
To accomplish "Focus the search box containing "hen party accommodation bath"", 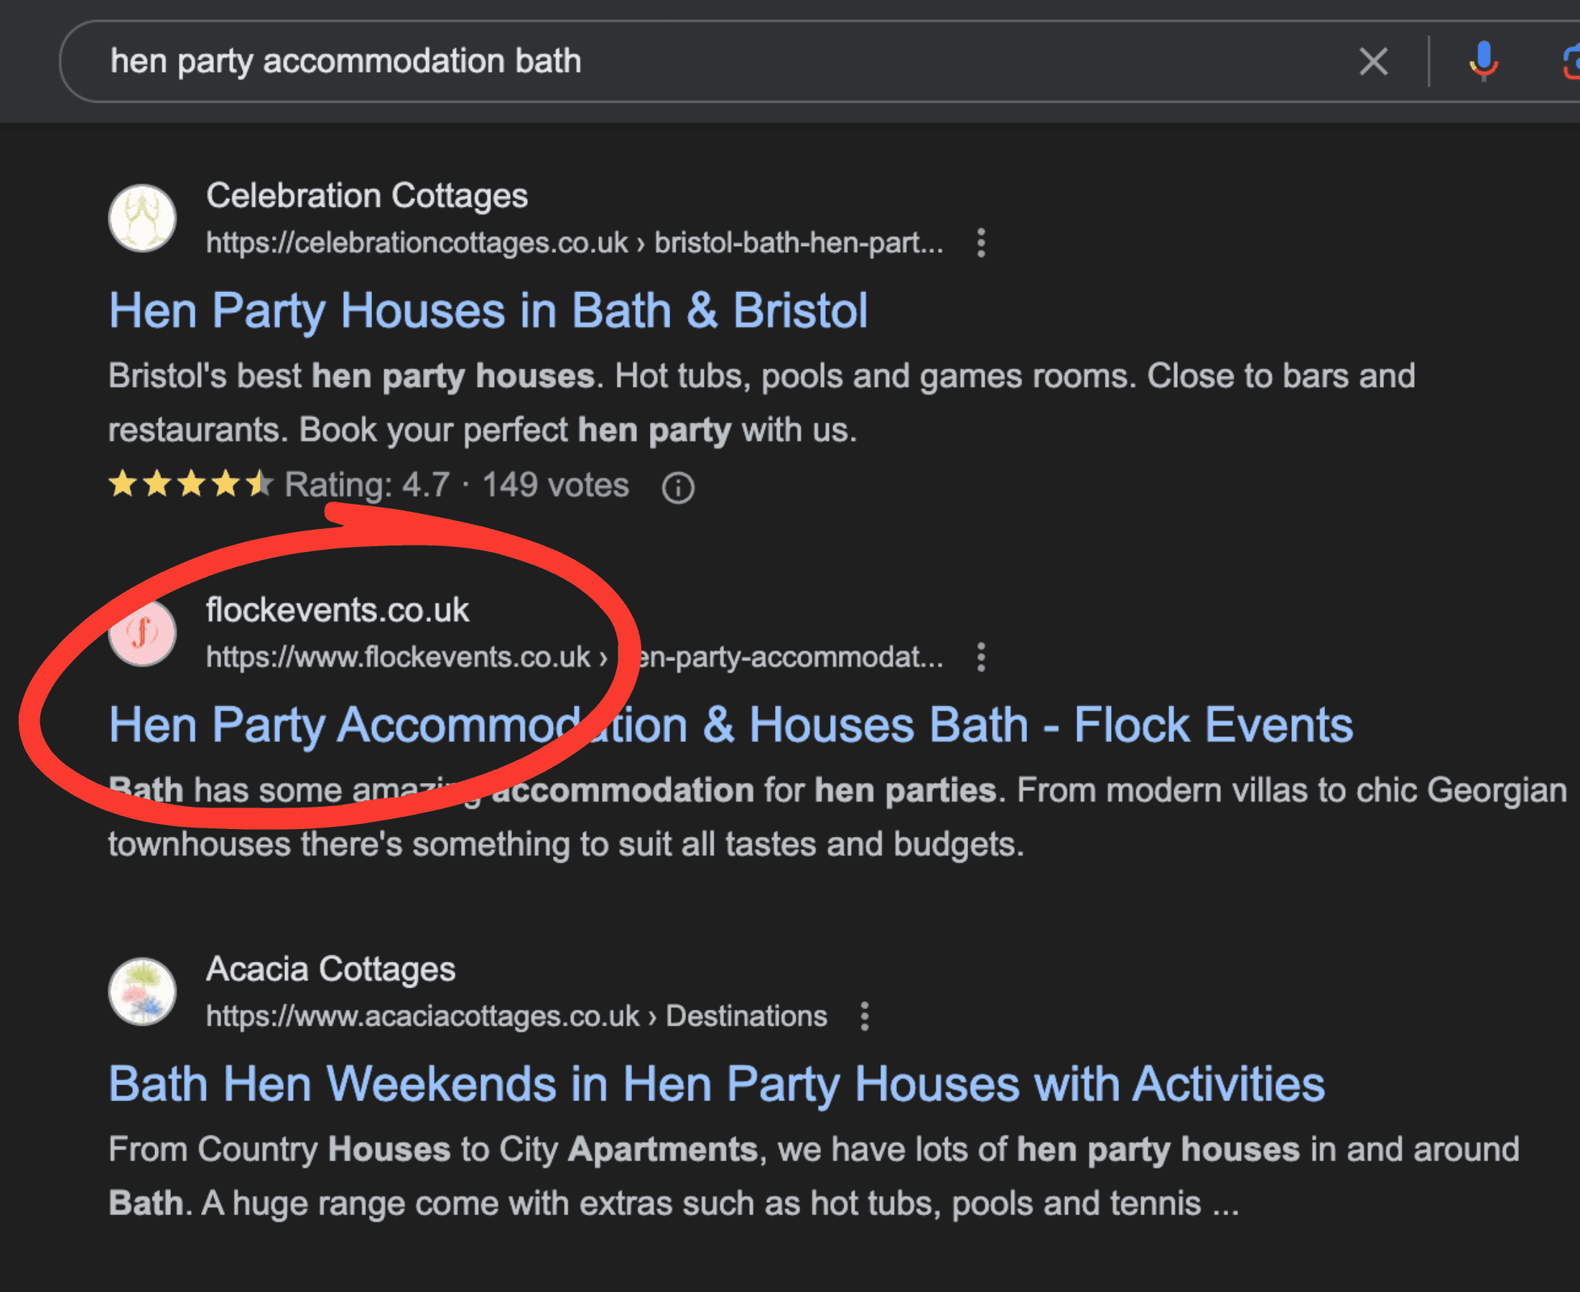I will click(x=670, y=62).
